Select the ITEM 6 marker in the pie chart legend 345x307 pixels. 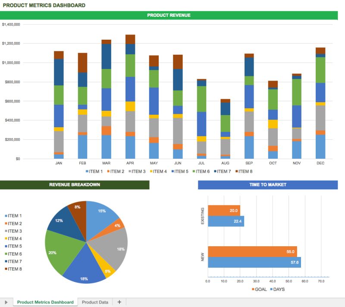6,254
